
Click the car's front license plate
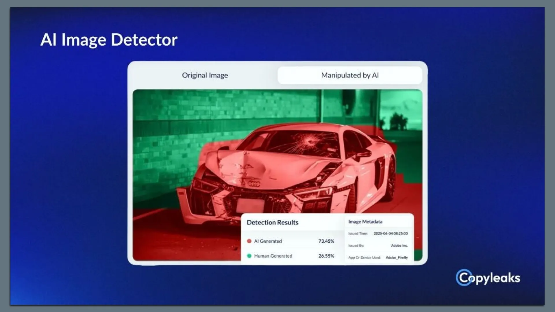250,205
